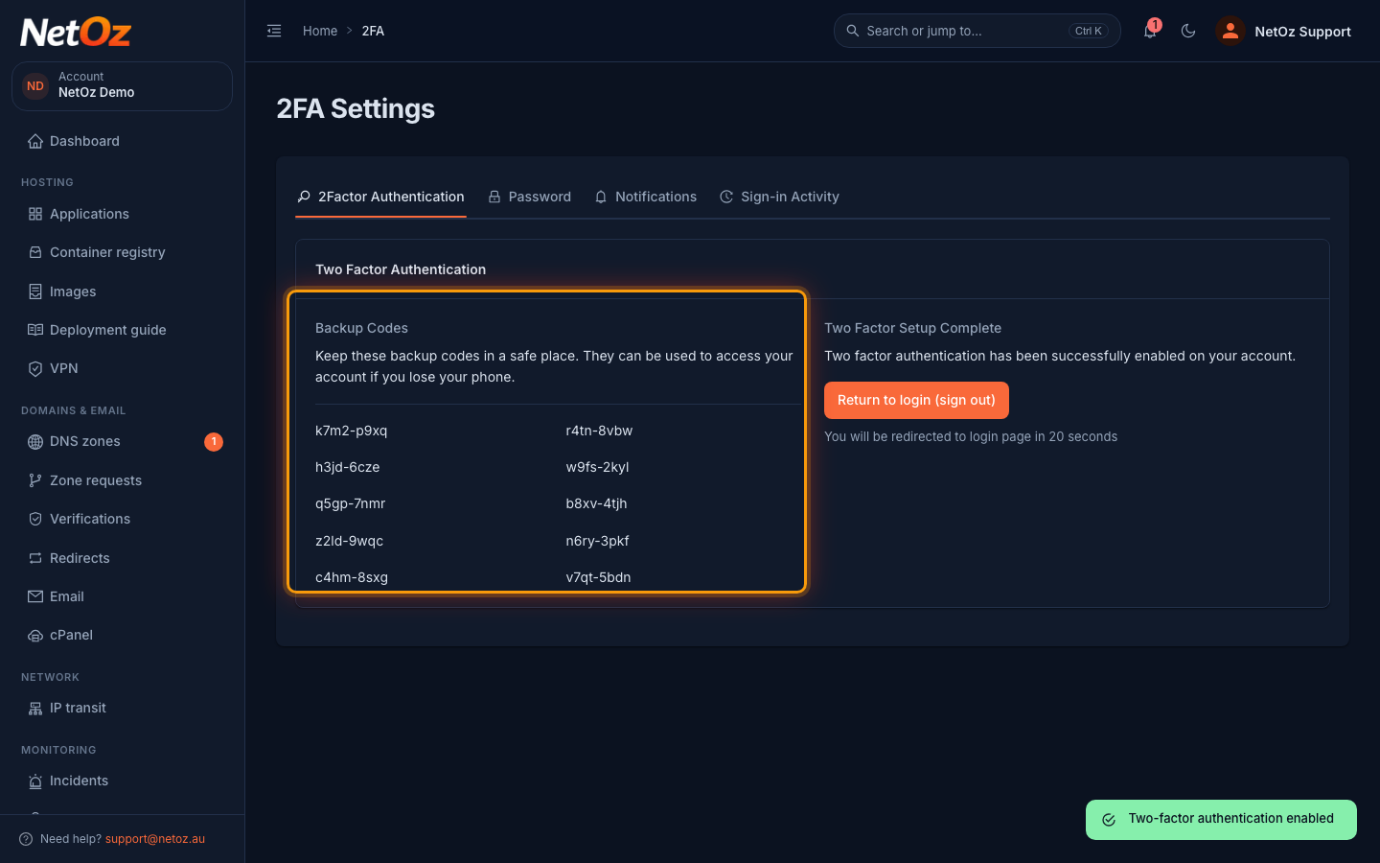
Task: Collapse sidebar with the menu toggle icon
Action: click(x=274, y=31)
